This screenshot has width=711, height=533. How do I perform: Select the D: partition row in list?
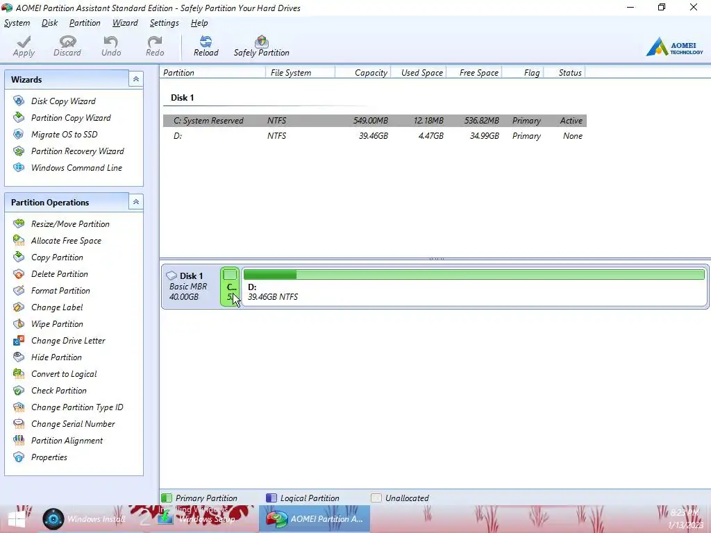374,135
